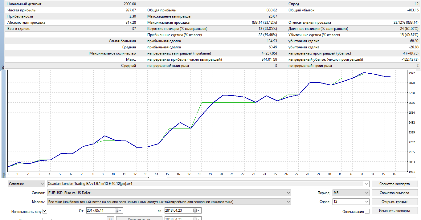The height and width of the screenshot is (220, 421).
Task: Expand the Период M5 dropdown
Action: coord(366,193)
